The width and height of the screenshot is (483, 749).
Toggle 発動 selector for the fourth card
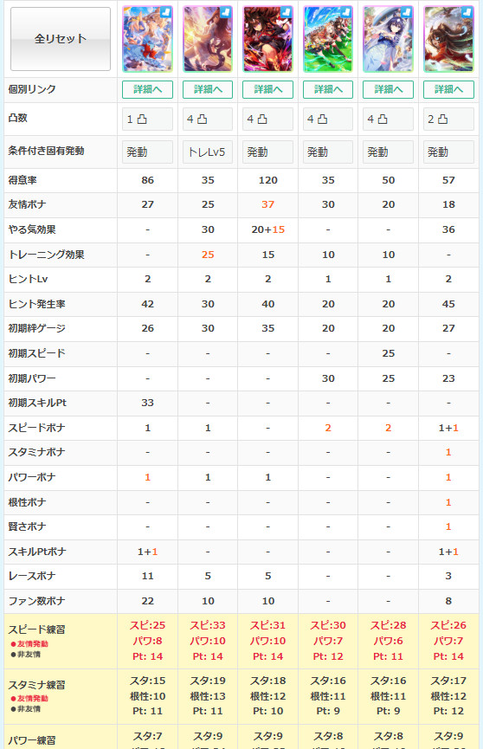(x=328, y=152)
